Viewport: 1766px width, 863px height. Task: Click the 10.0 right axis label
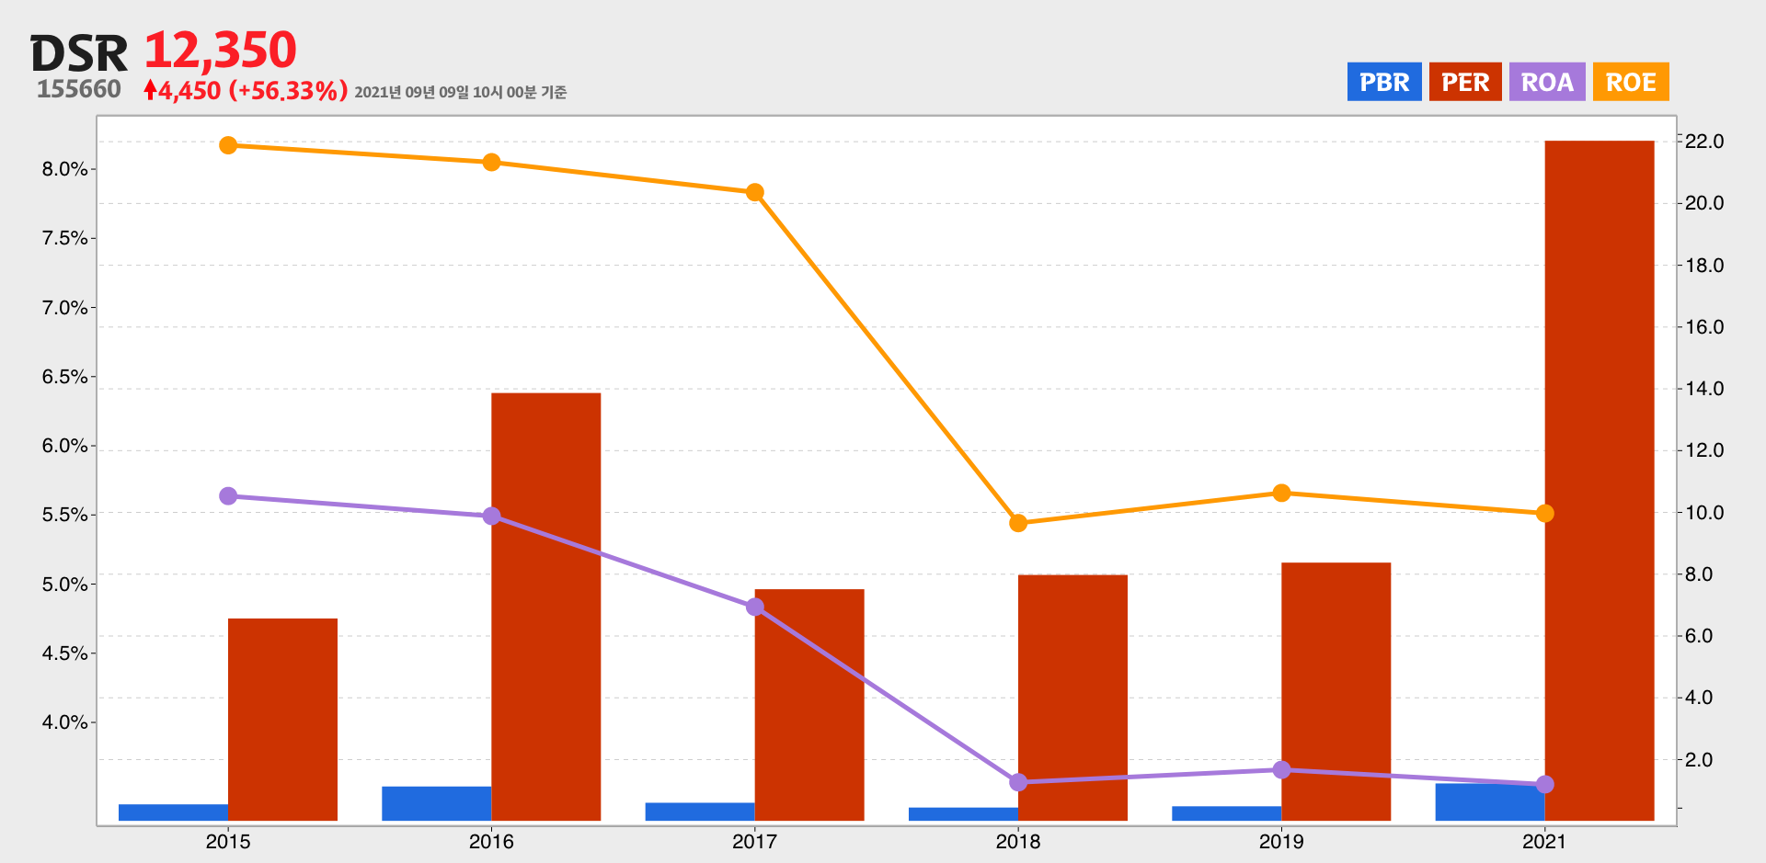1704,513
